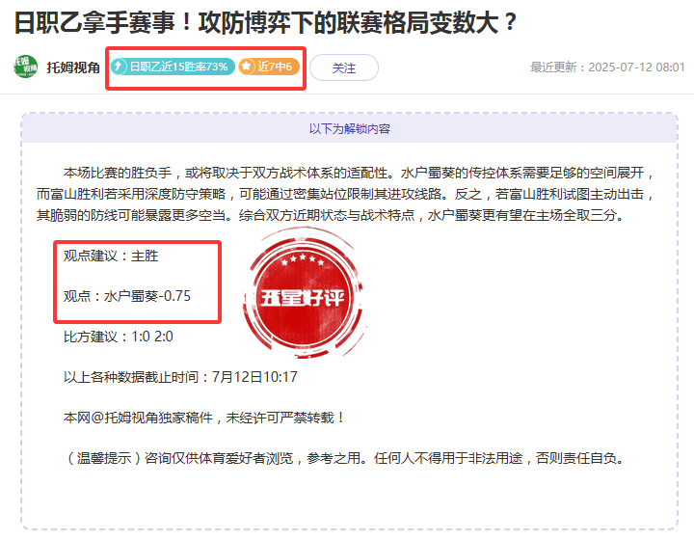Click the 以下为解锁内容 header bar
Viewport: 694px width, 540px height.
pyautogui.click(x=350, y=129)
